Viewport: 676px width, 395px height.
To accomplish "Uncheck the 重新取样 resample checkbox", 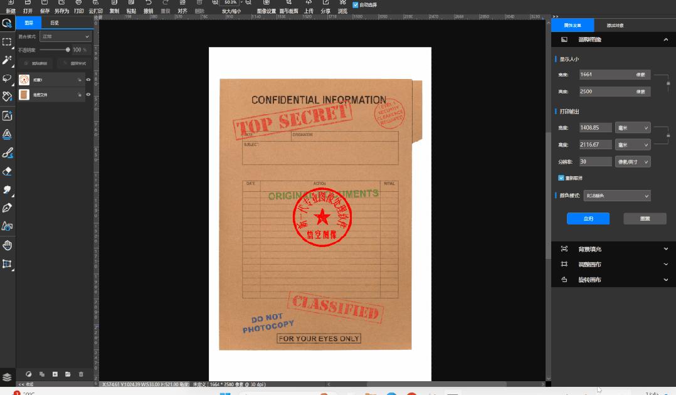I will (x=561, y=178).
